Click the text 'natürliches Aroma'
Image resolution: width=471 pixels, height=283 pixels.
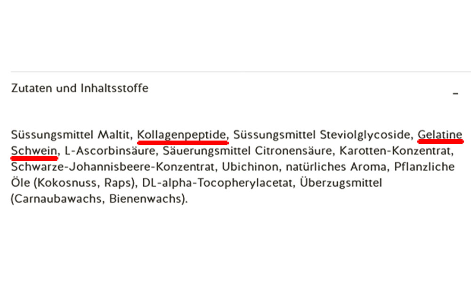[x=336, y=166]
